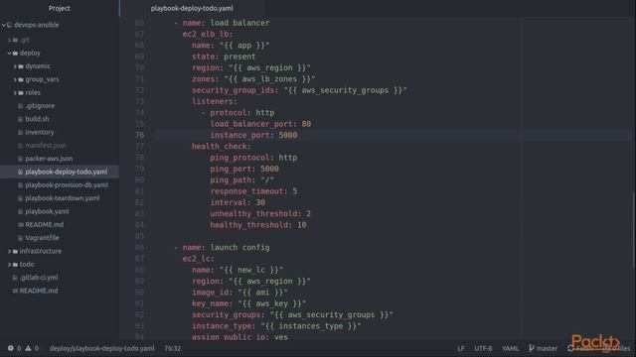Click the linter errors icon in status bar

[11, 348]
